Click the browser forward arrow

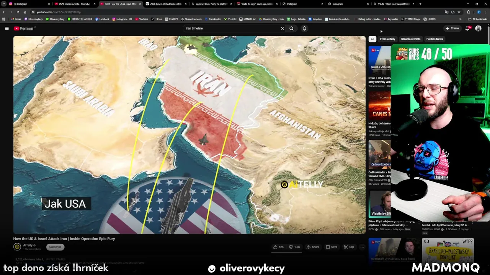point(11,12)
